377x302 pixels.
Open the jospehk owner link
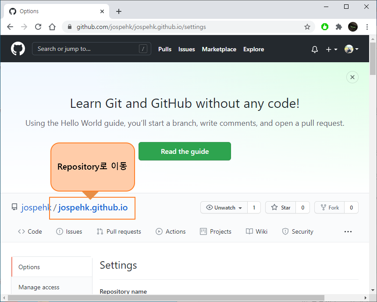[36, 207]
